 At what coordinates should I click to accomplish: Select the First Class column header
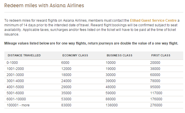161,55
